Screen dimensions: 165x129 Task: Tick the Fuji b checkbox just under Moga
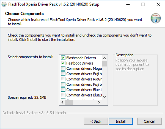click(63, 74)
